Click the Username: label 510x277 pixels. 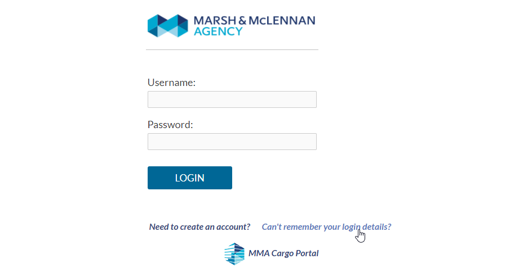(171, 83)
